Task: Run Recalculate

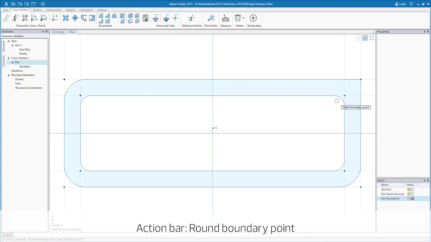Action: [x=253, y=18]
